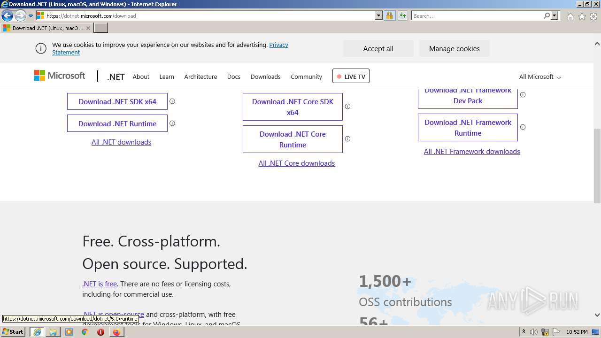Open Opera from the taskbar
Image resolution: width=601 pixels, height=338 pixels.
(x=100, y=332)
